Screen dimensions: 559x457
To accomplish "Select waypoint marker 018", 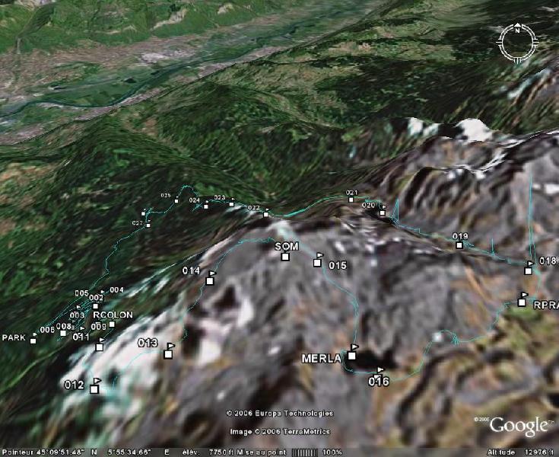I will click(528, 271).
